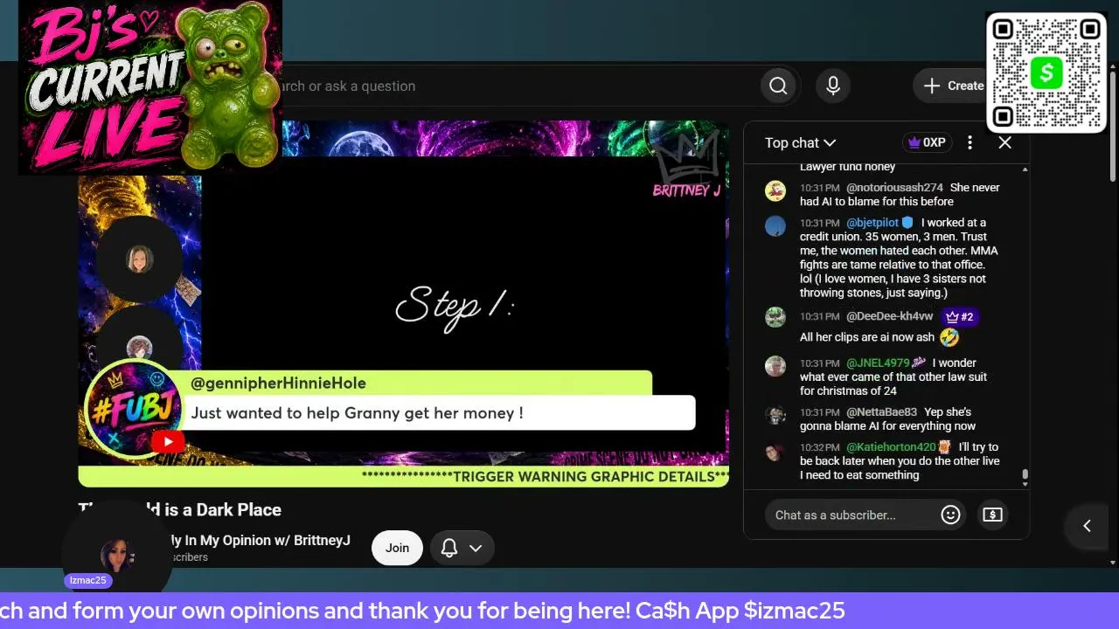Click the 'Step 1:' text in video
Viewport: 1119px width, 629px height.
[x=455, y=307]
